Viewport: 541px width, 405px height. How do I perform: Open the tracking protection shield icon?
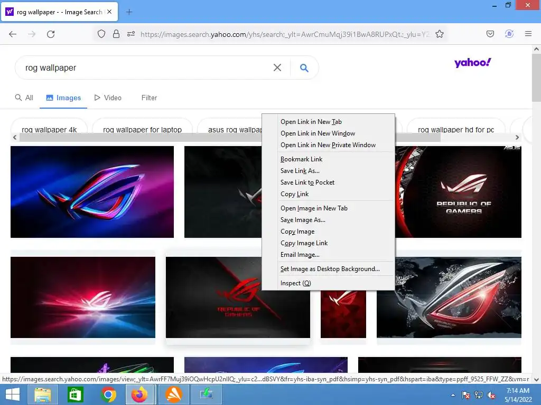coord(101,34)
